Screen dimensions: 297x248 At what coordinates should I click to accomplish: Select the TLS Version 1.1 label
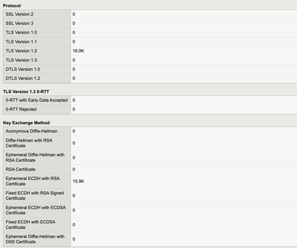click(21, 42)
